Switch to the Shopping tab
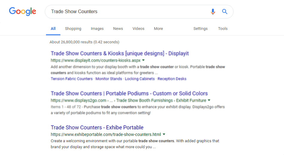The width and height of the screenshot is (284, 155). pos(73,29)
